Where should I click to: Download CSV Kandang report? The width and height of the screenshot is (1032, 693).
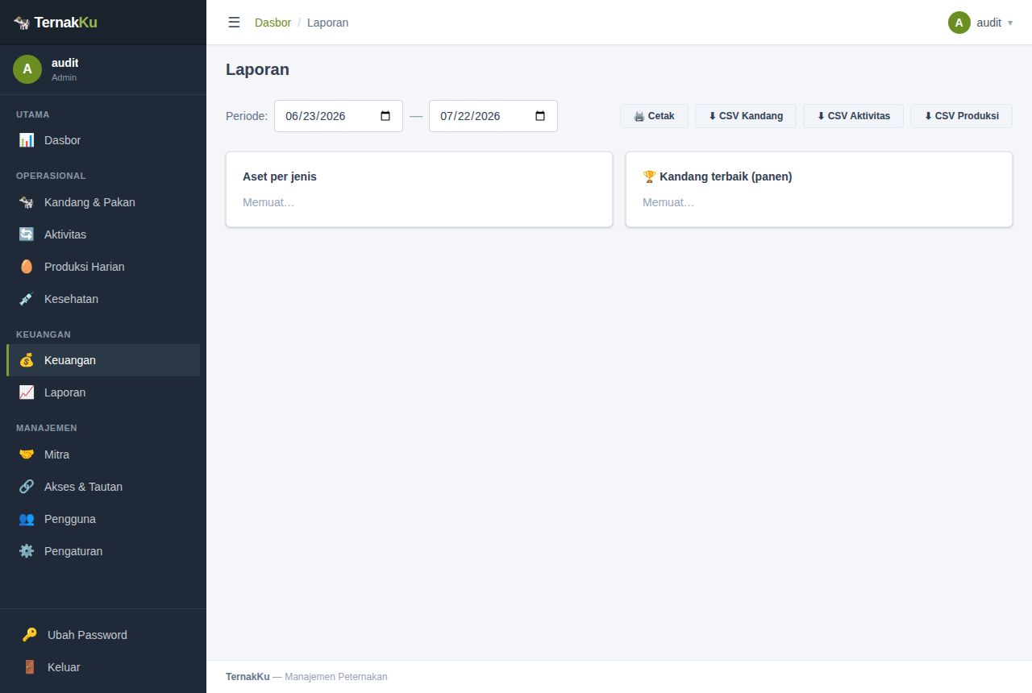click(746, 116)
